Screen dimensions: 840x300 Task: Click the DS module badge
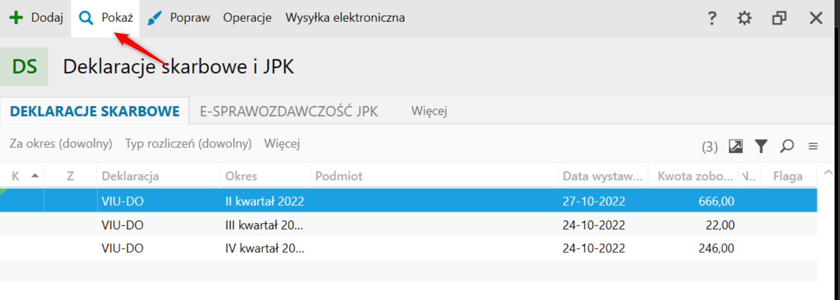pyautogui.click(x=24, y=67)
